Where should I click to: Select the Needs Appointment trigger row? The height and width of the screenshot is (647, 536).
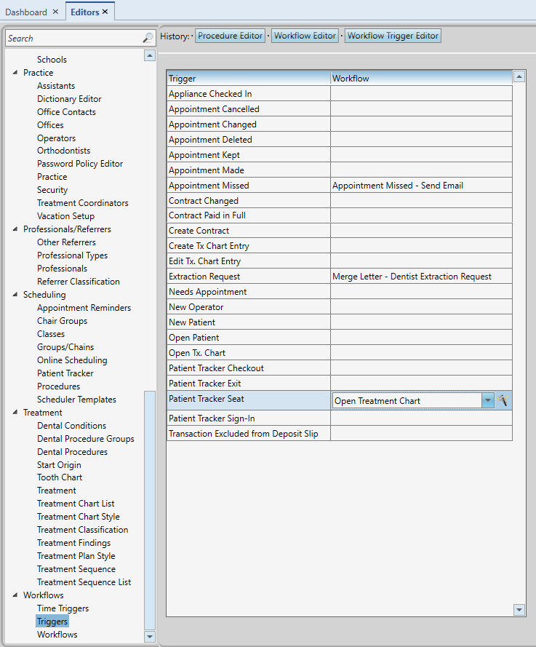coord(340,292)
